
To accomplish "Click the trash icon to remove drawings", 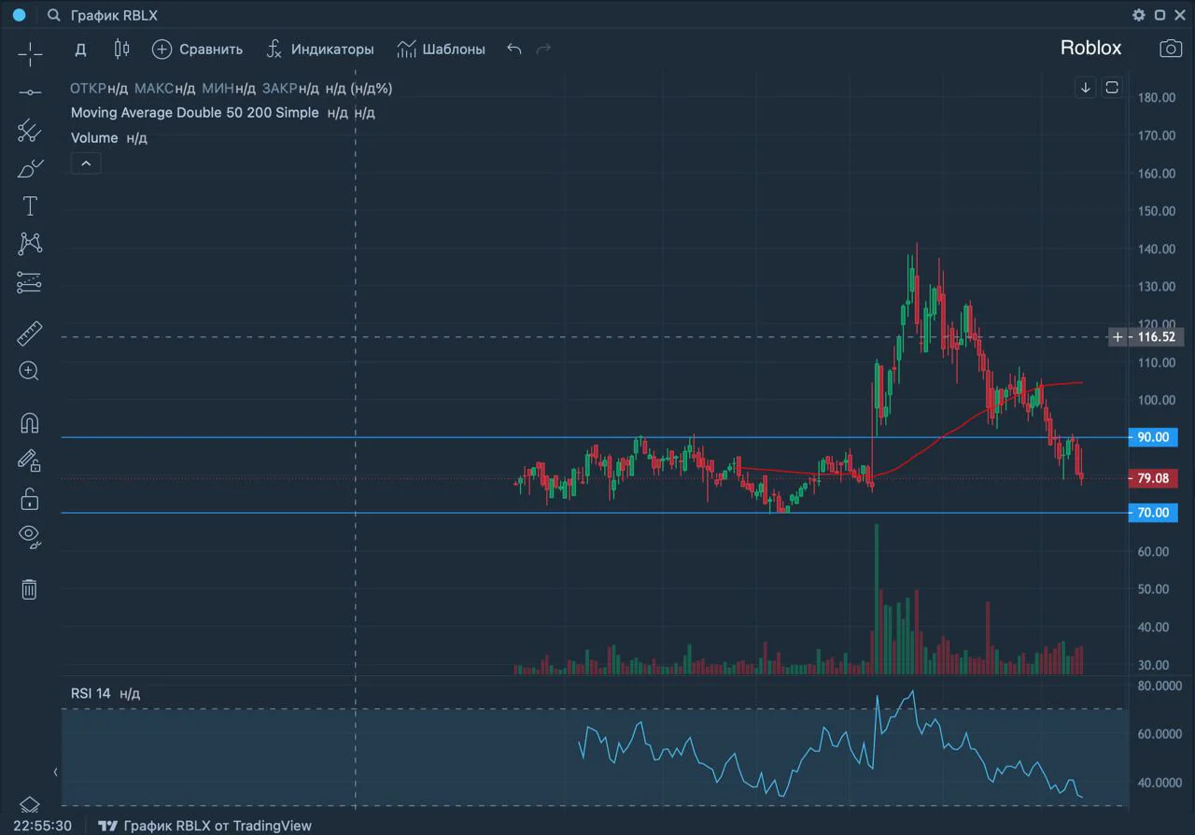I will coord(30,588).
